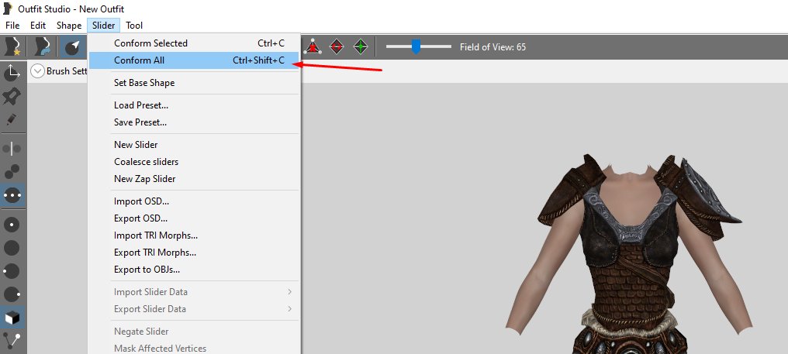This screenshot has height=354, width=788.
Task: Click Load Preset... menu entry
Action: (x=194, y=105)
